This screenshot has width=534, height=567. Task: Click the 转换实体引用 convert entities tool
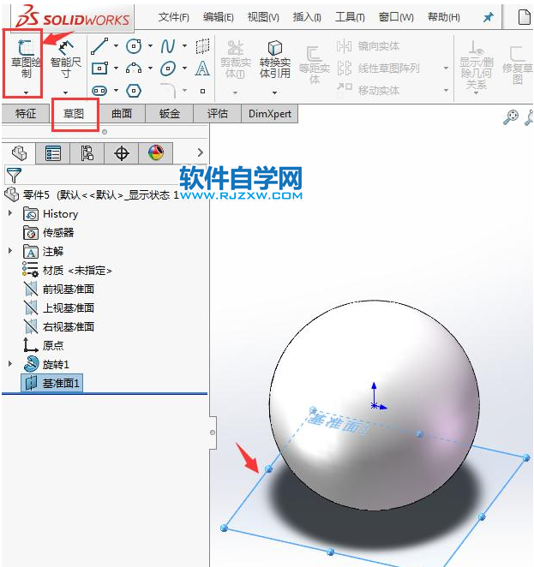click(x=275, y=59)
